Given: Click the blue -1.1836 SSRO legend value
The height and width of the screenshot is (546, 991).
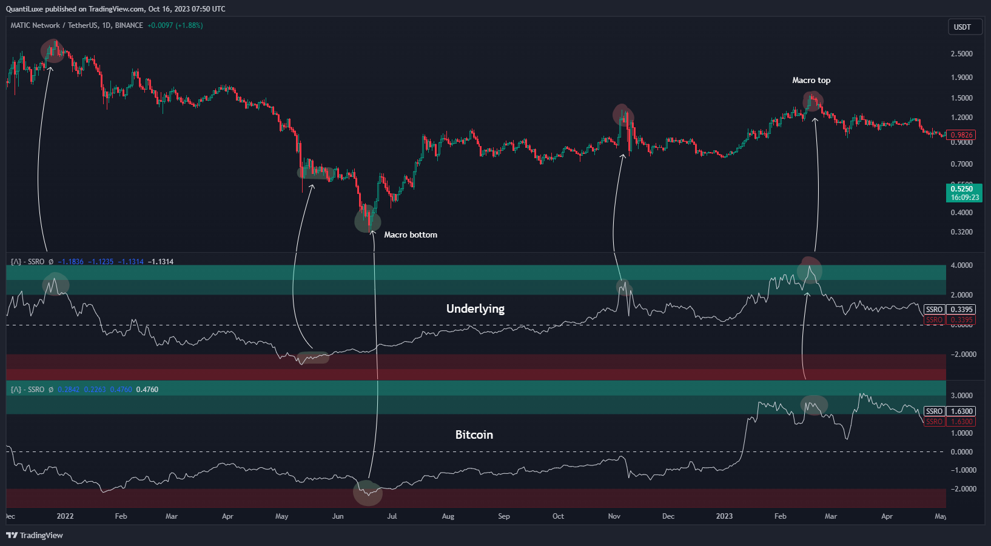Looking at the screenshot, I should click(x=71, y=262).
